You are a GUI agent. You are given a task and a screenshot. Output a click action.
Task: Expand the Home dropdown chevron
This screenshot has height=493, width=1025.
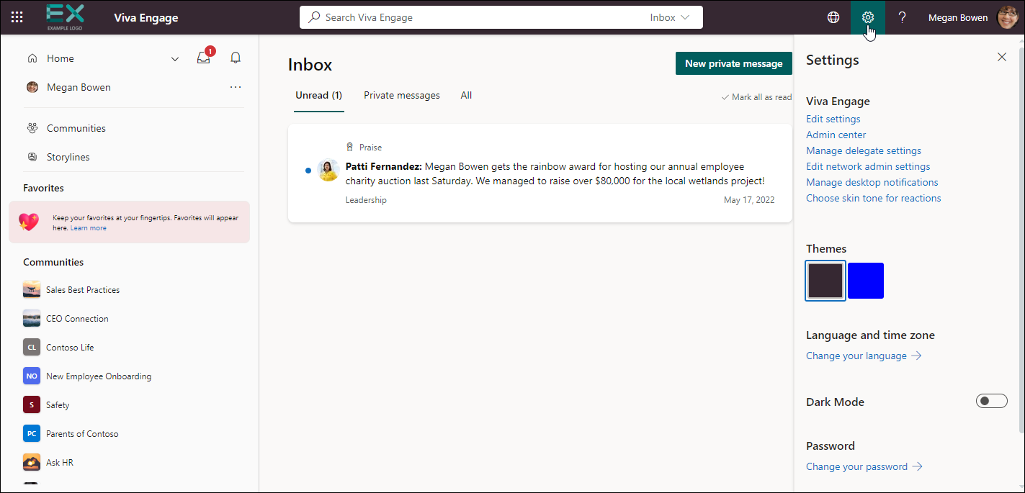[175, 59]
